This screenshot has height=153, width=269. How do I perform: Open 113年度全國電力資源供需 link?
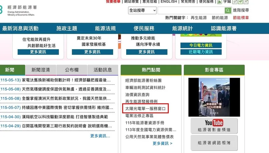(x=151, y=130)
